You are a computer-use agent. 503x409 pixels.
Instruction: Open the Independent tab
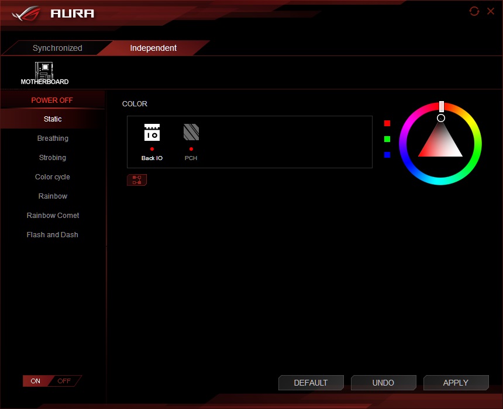pyautogui.click(x=153, y=48)
